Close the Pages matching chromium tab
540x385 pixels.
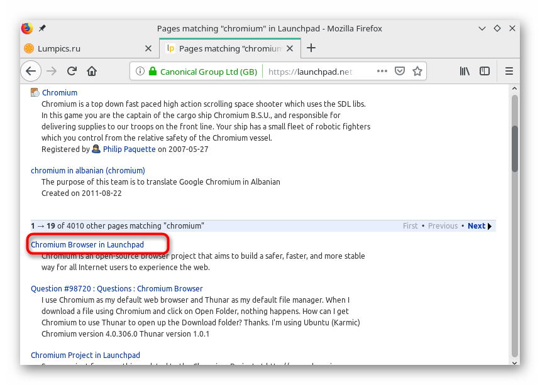(x=290, y=48)
